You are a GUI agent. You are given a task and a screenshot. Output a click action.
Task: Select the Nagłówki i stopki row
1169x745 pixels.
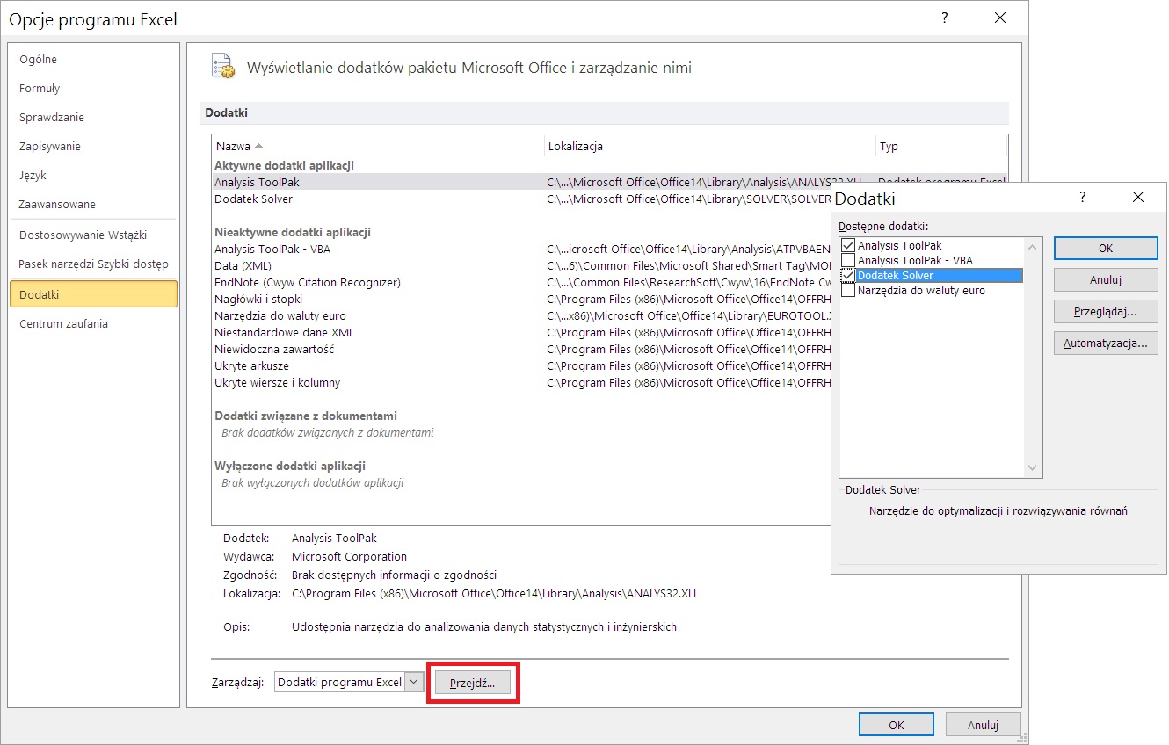pos(522,299)
